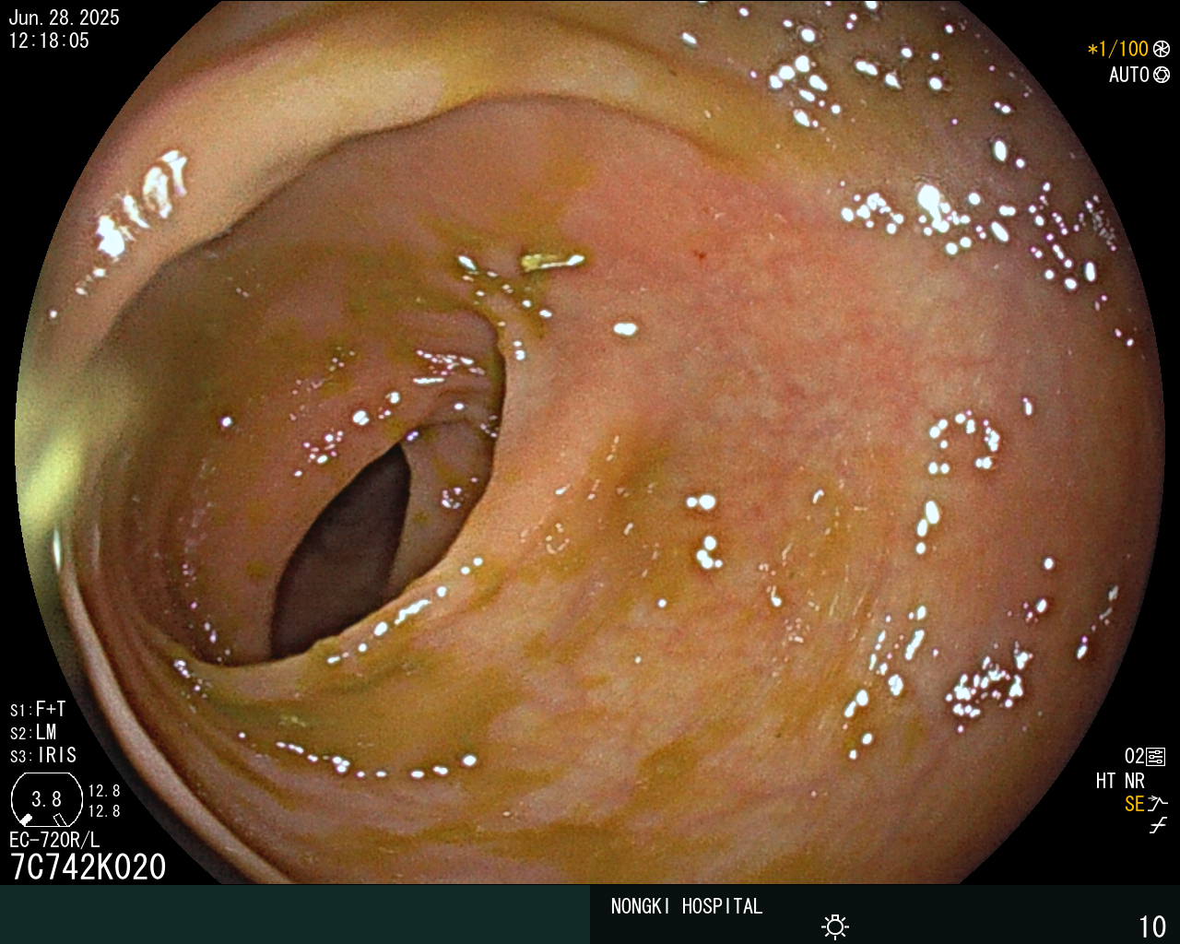Click the serial number 7C742K020
Screen dimensions: 1180x944
(x=88, y=867)
